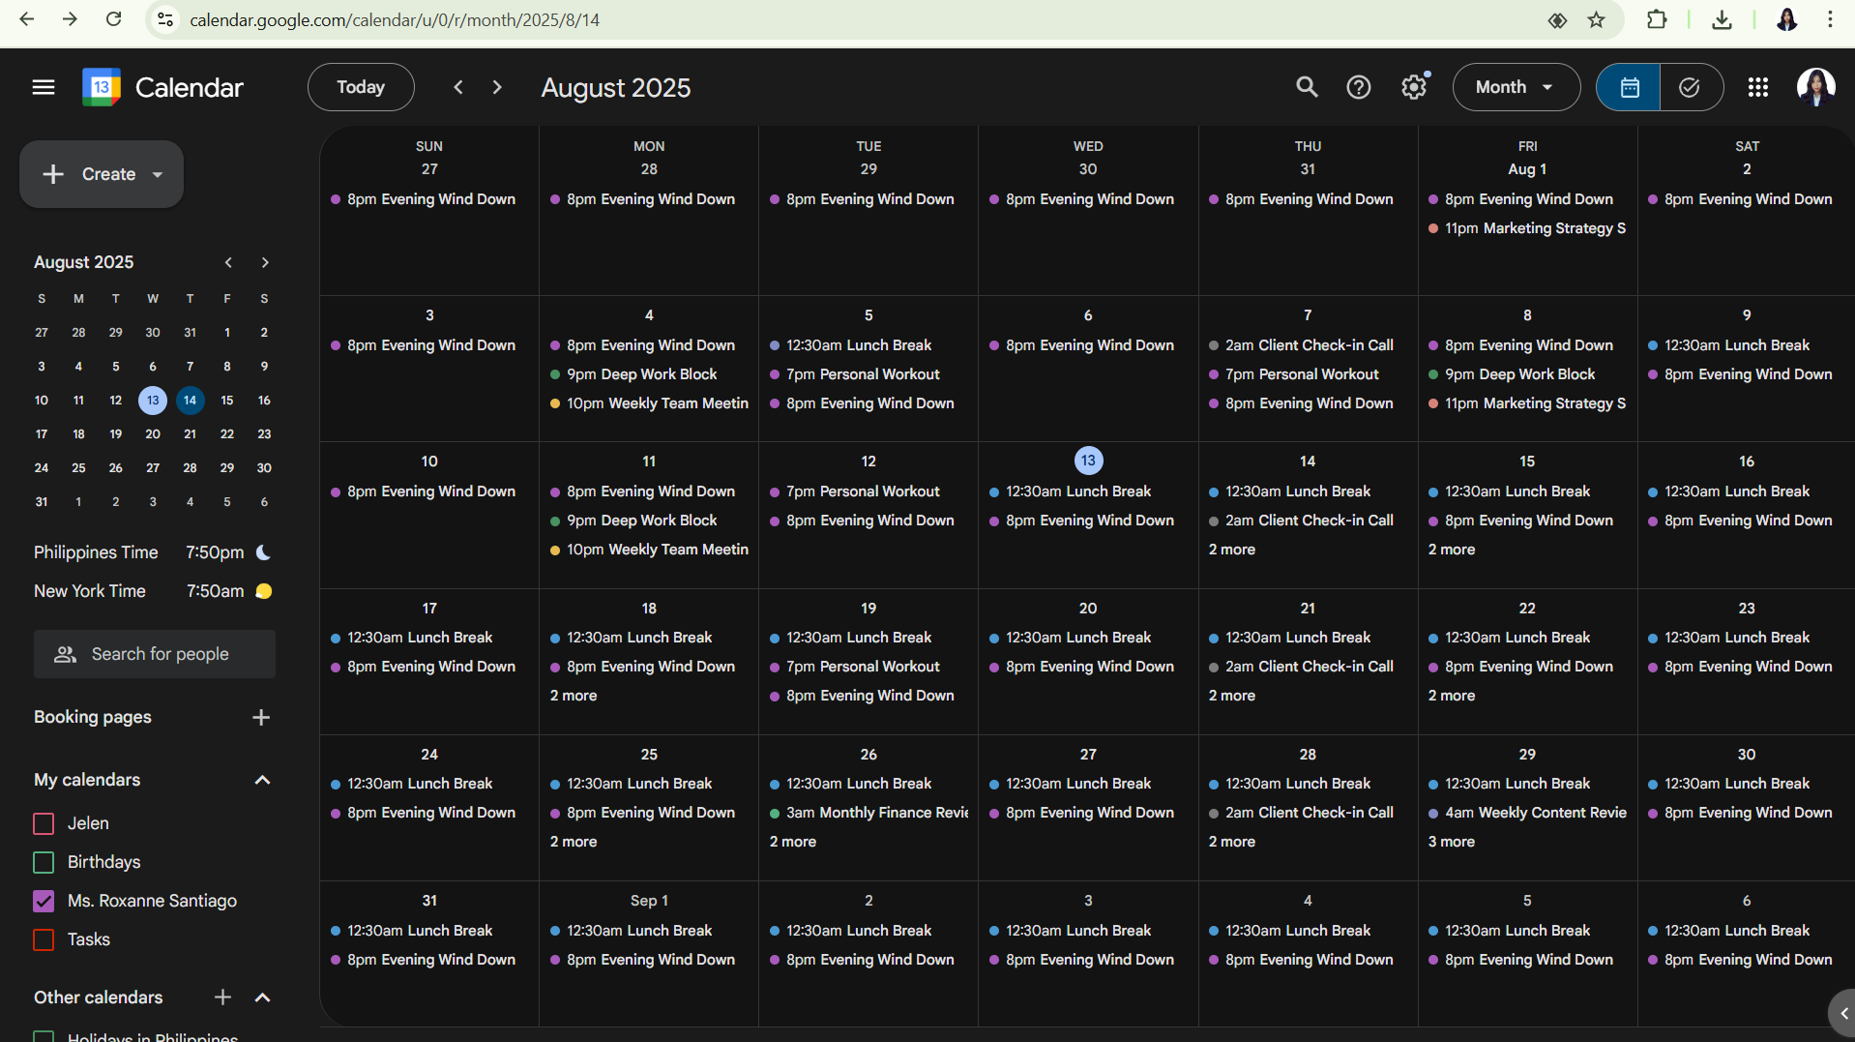This screenshot has height=1042, width=1855.
Task: Click the search magnifier icon
Action: click(1307, 87)
